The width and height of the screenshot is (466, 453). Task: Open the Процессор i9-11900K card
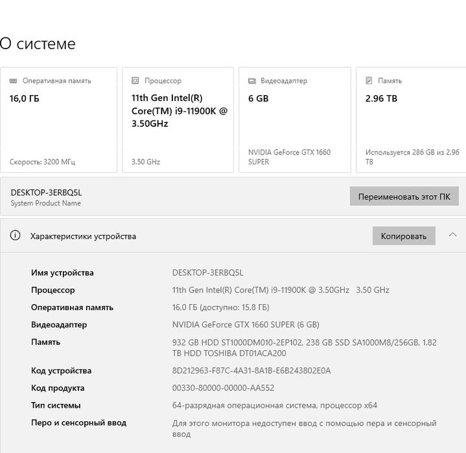178,120
